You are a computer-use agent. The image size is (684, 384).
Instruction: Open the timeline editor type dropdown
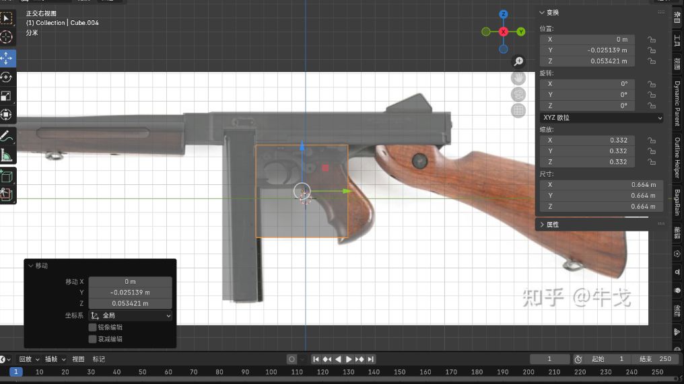click(5, 359)
